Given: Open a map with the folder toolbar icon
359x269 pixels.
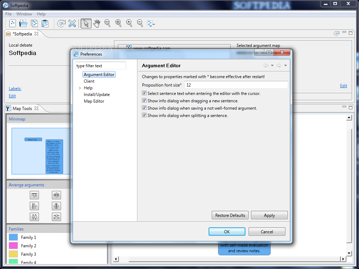Looking at the screenshot, I should click(23, 23).
